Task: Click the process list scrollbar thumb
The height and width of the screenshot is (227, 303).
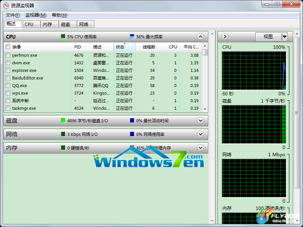Action: pos(205,52)
